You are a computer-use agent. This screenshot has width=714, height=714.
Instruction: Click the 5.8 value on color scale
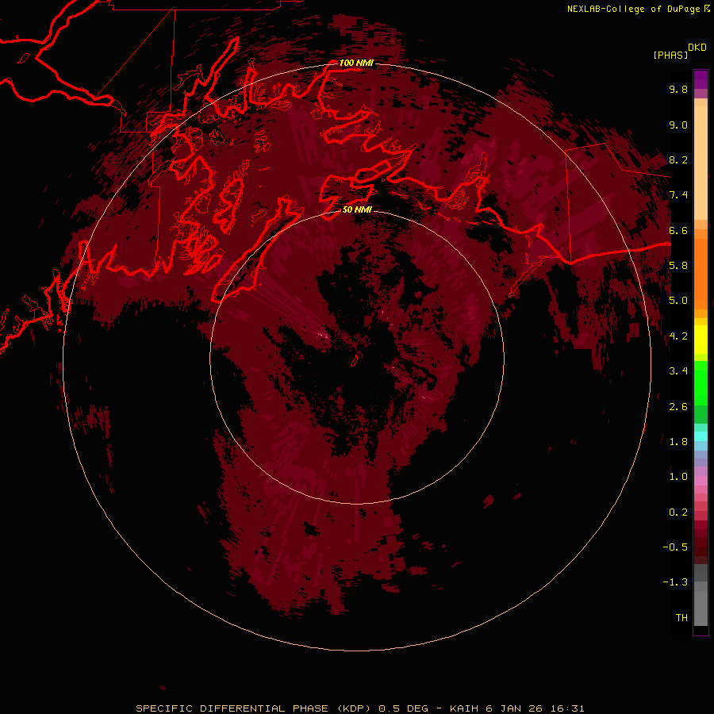[678, 266]
